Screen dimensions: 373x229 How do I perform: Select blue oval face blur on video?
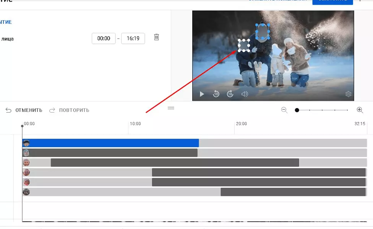coord(263,31)
